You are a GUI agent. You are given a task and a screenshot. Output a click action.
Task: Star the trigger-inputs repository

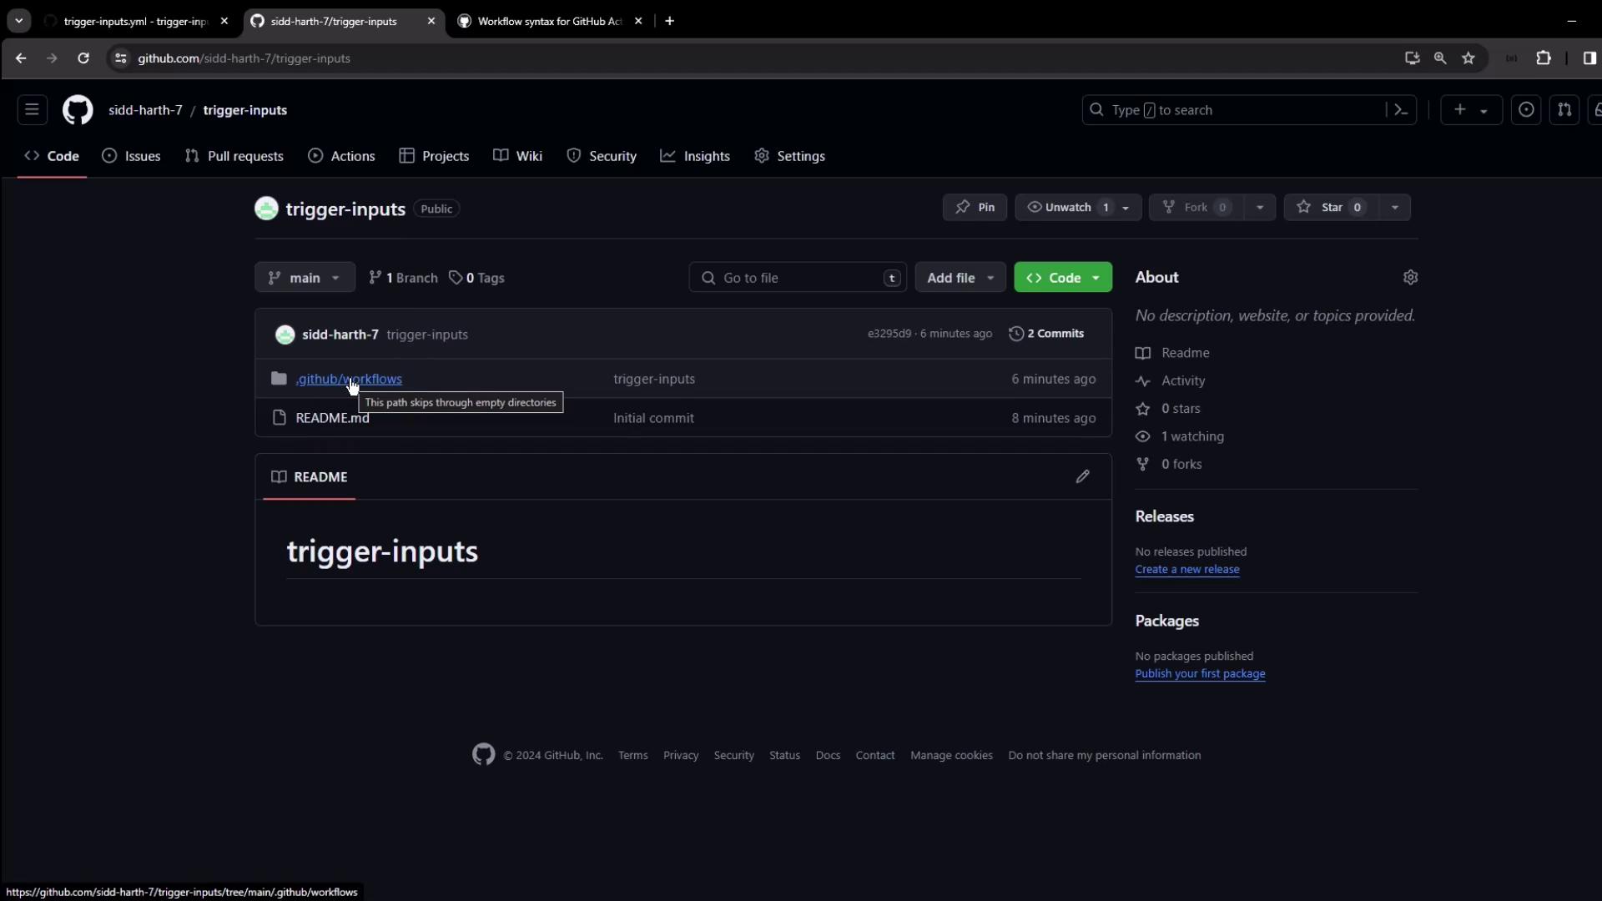[x=1331, y=207]
